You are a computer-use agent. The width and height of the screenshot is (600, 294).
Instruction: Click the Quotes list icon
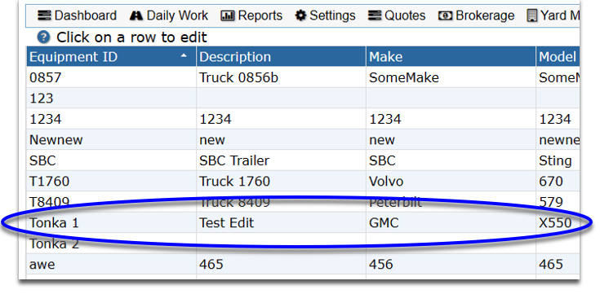(x=375, y=15)
